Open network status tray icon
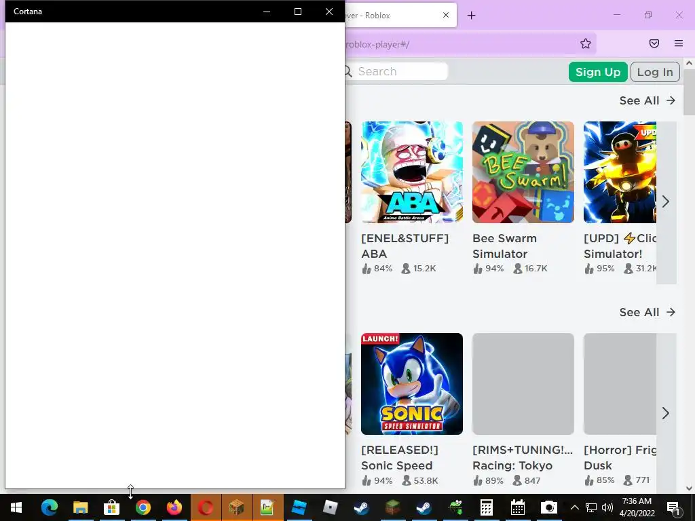695x521 pixels. point(591,507)
